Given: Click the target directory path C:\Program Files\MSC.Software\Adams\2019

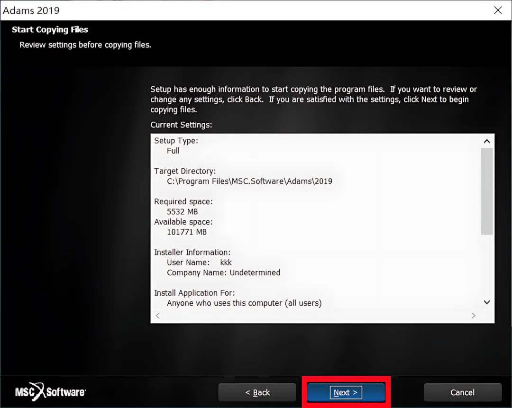Looking at the screenshot, I should click(x=249, y=181).
